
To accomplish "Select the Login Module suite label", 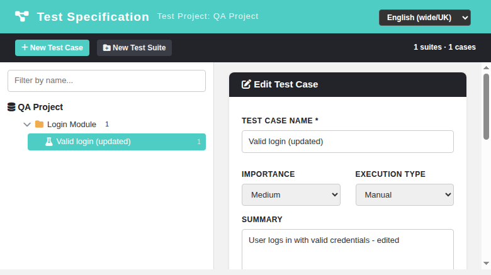I will 71,125.
